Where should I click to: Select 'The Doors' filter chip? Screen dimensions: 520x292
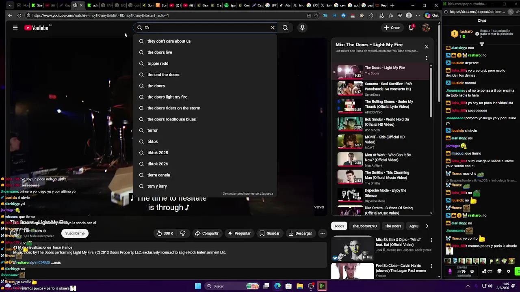point(393,226)
